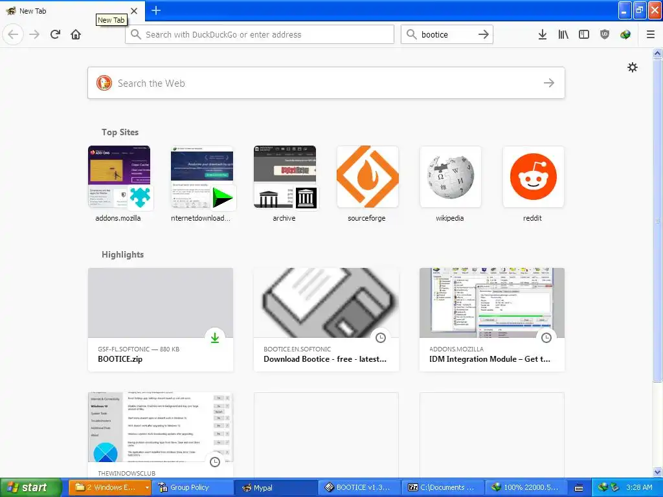Reload the current page
This screenshot has height=497, width=663.
55,35
